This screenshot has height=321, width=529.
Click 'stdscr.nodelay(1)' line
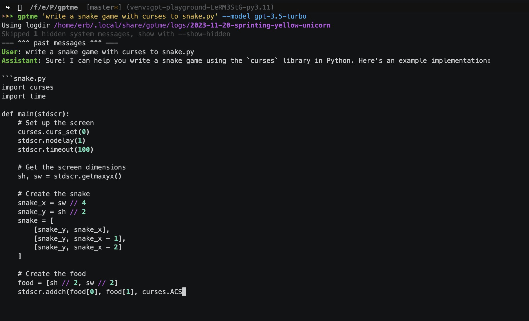pos(52,141)
